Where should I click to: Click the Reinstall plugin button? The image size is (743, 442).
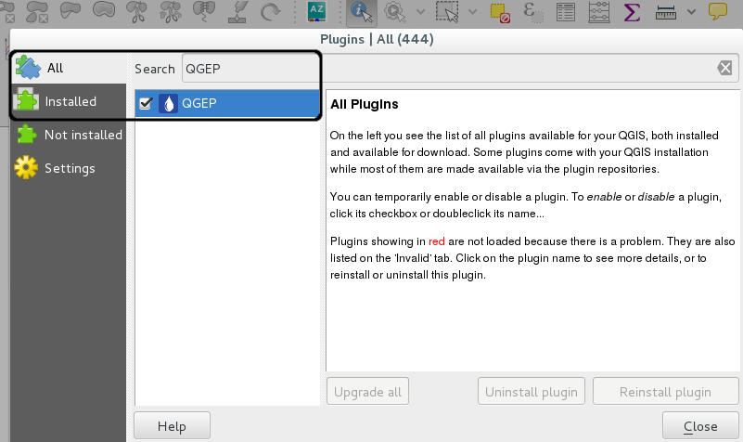coord(665,392)
